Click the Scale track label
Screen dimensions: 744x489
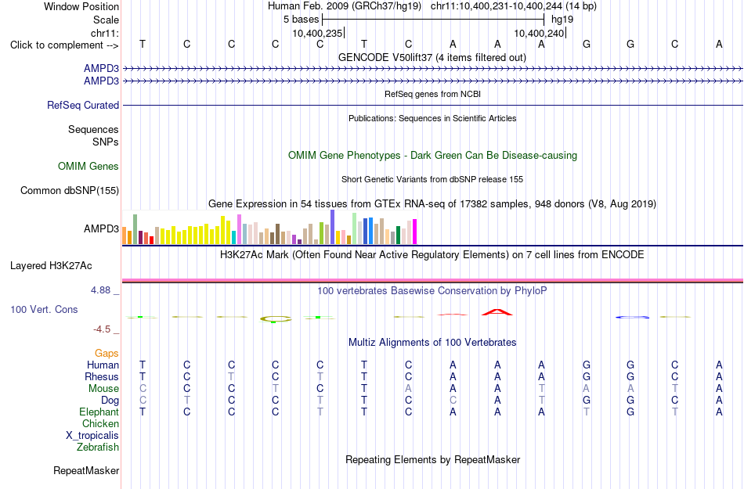(x=106, y=20)
